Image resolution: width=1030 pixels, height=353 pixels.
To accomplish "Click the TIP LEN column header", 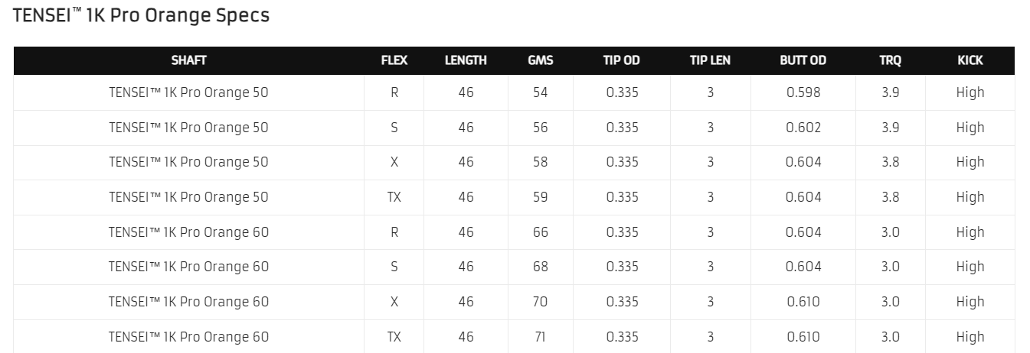I will 710,60.
